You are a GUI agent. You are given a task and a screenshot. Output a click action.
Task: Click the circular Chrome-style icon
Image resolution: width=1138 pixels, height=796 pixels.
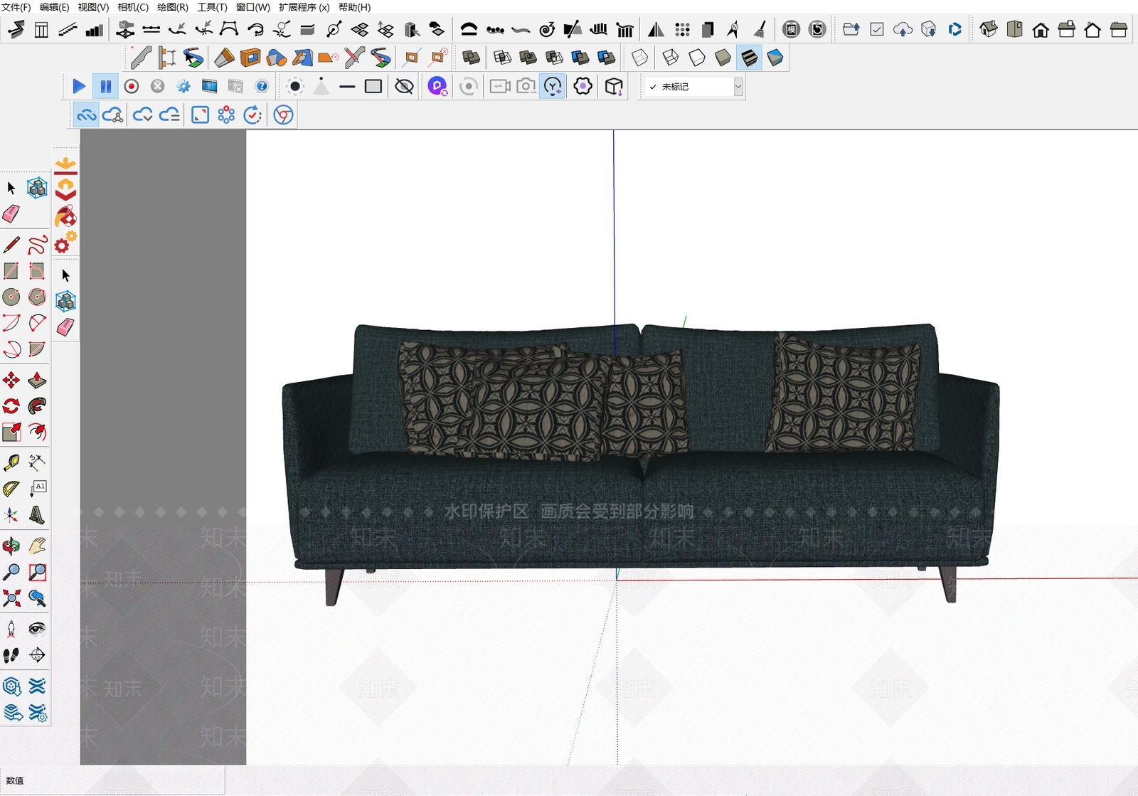[283, 115]
